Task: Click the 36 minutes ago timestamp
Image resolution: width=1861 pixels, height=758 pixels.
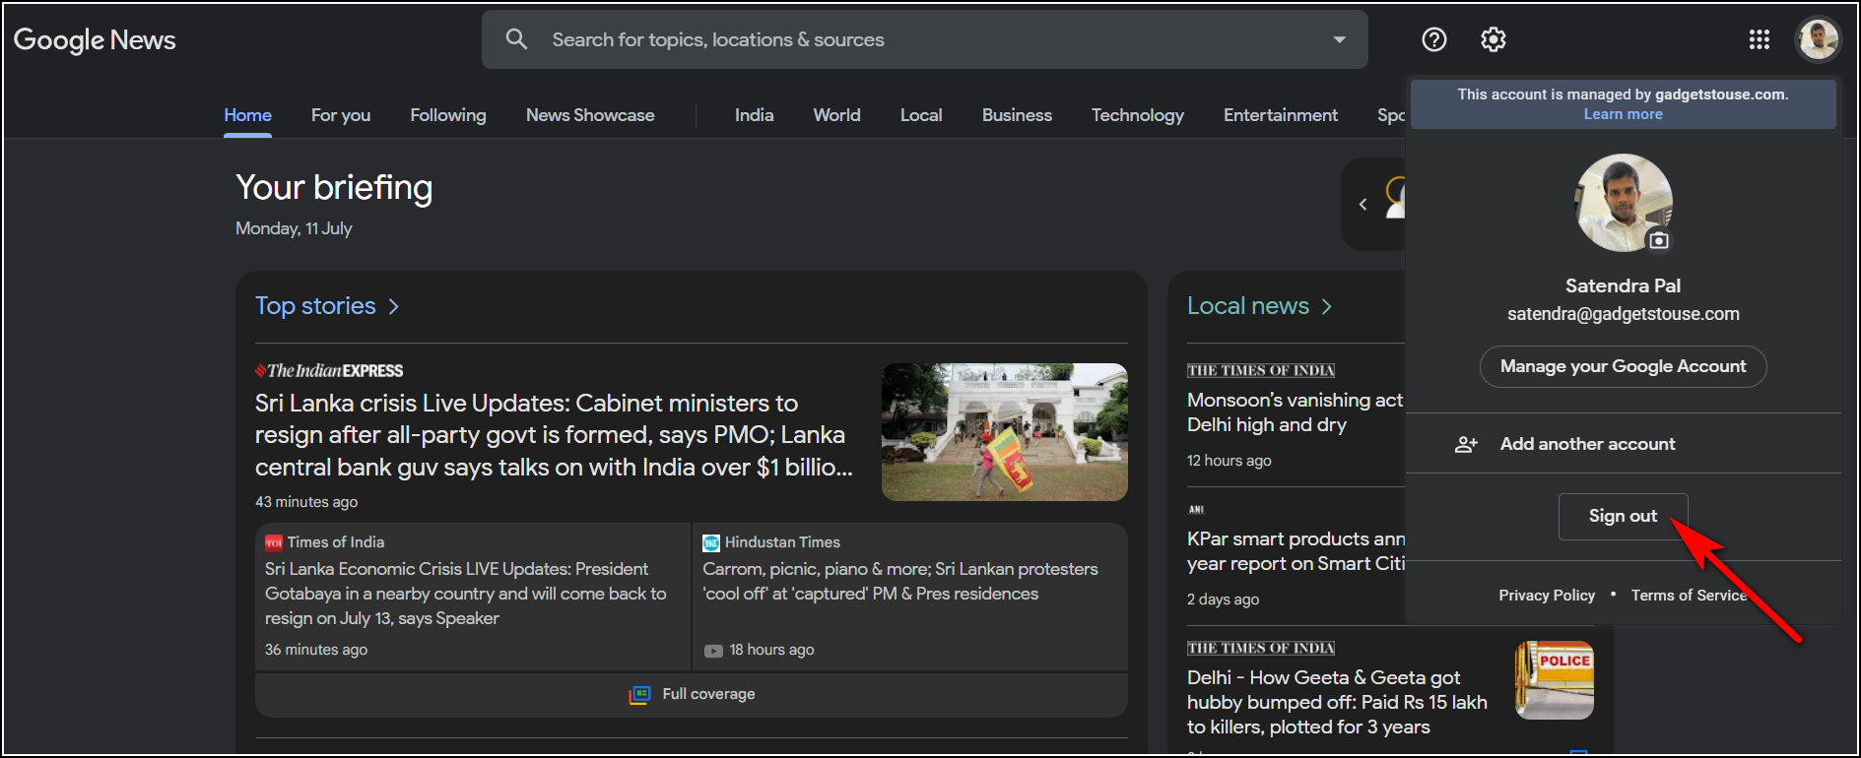Action: coord(316,651)
